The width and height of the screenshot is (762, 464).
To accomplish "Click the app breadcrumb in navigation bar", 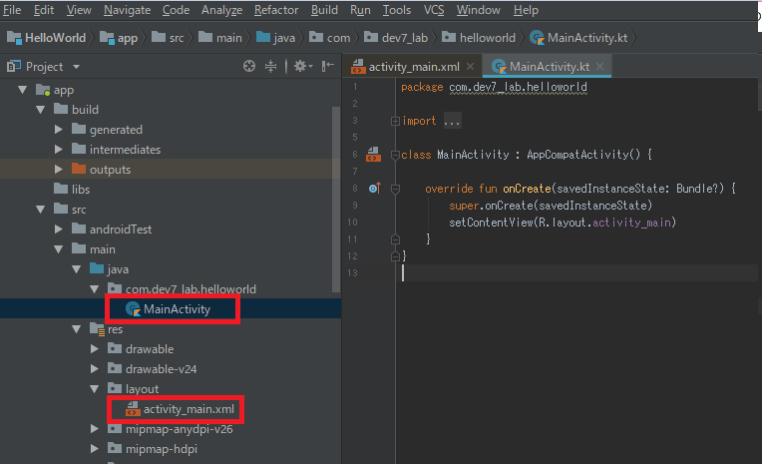I will [x=119, y=38].
